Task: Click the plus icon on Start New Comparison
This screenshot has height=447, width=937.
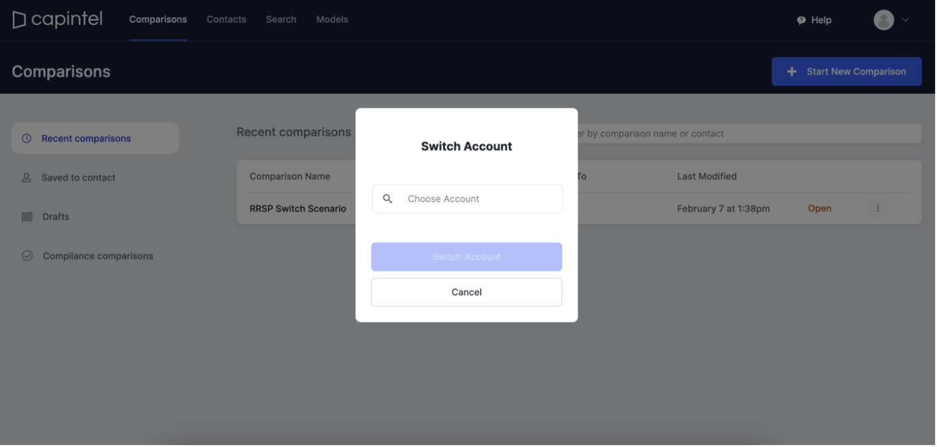Action: click(792, 71)
